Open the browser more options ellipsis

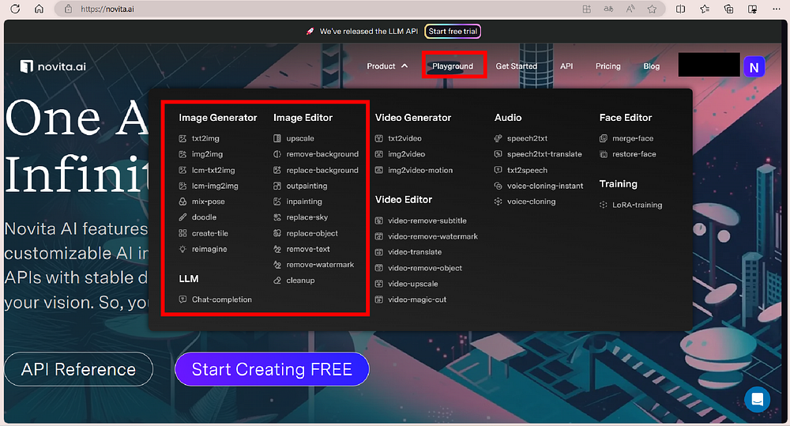(x=777, y=9)
